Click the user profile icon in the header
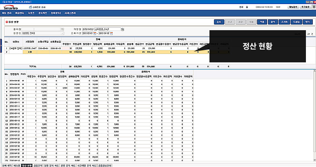316x167 pixels. click(x=247, y=7)
